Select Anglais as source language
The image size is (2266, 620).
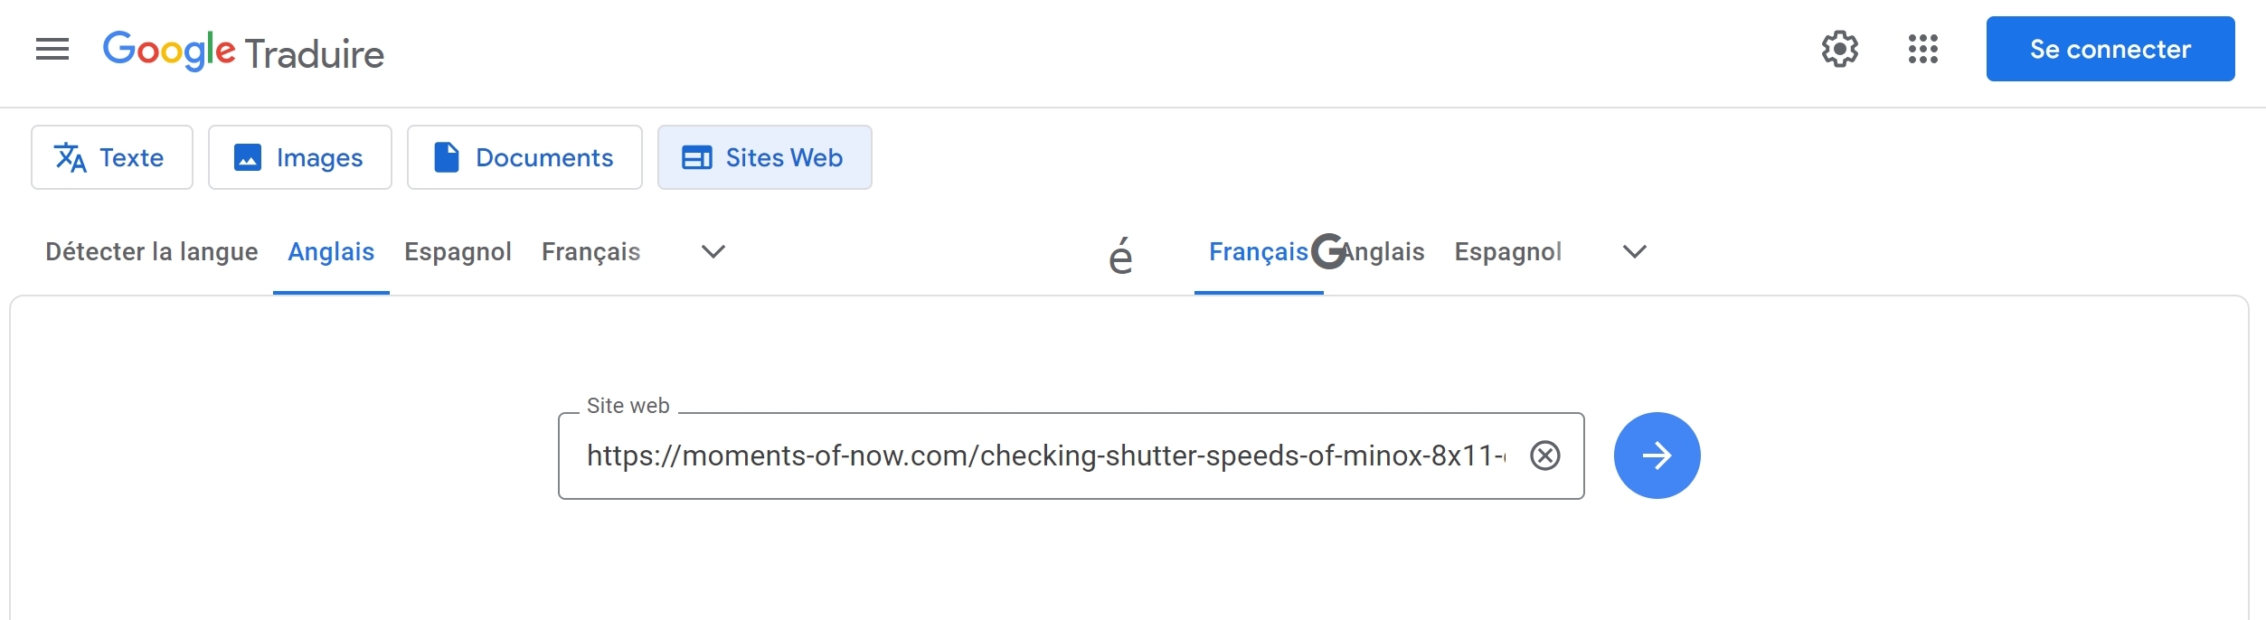331,251
